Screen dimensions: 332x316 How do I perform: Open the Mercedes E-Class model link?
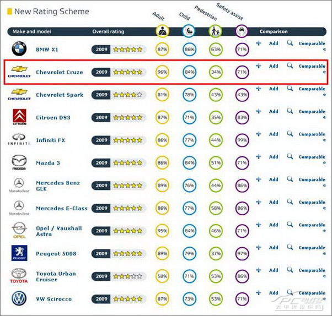(62, 209)
